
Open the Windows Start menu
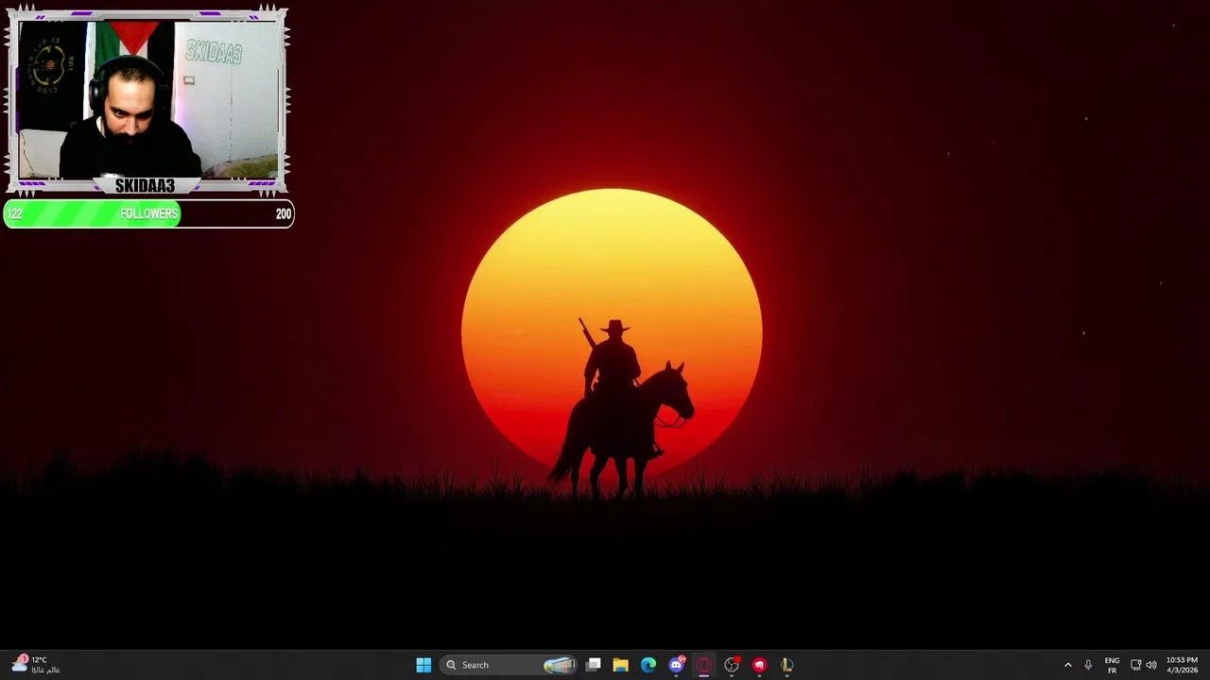coord(423,665)
